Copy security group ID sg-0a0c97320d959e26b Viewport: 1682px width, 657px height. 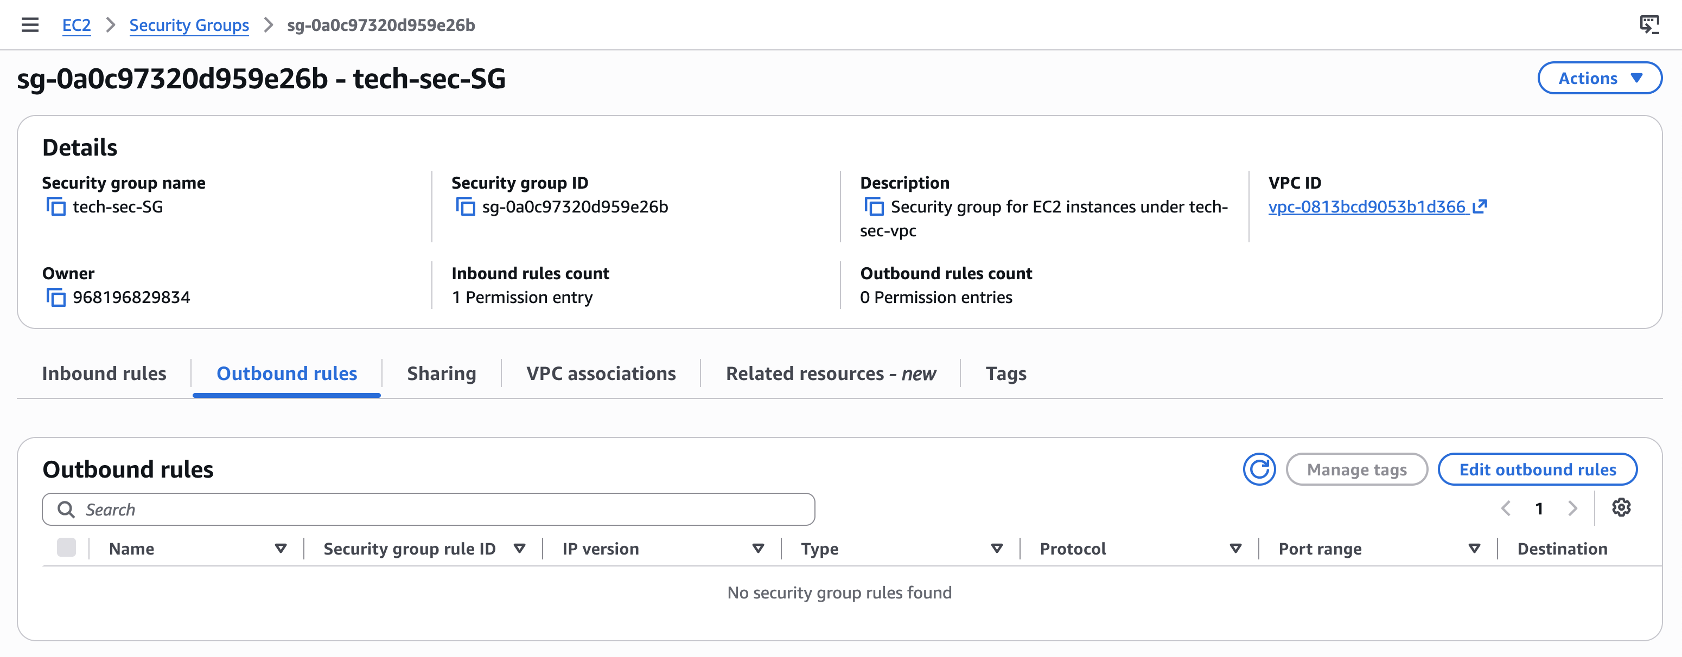click(x=465, y=207)
